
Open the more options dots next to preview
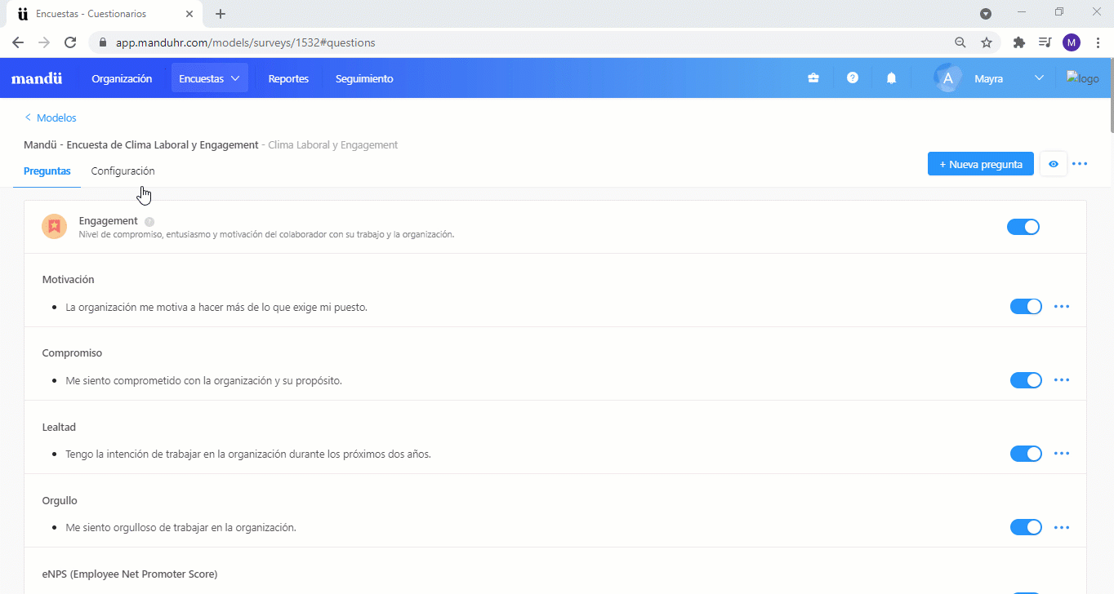pyautogui.click(x=1080, y=164)
